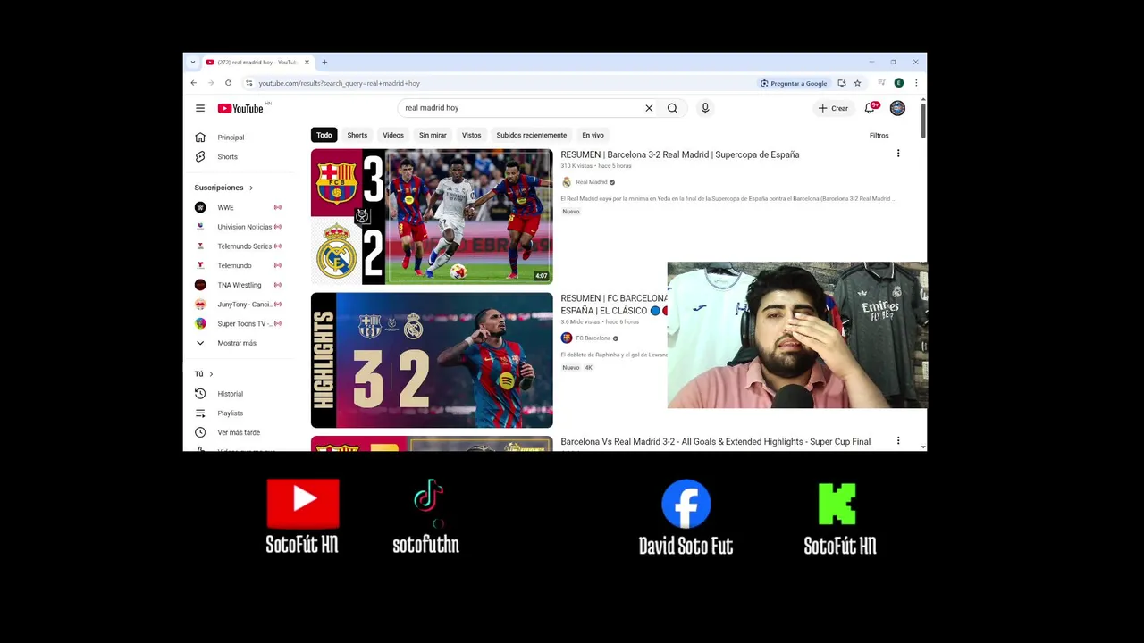Bookmark this page with the star
The width and height of the screenshot is (1144, 643).
pos(857,83)
